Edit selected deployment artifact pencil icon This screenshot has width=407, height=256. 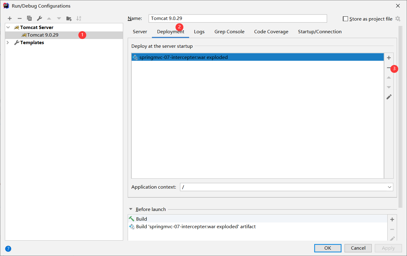[389, 97]
